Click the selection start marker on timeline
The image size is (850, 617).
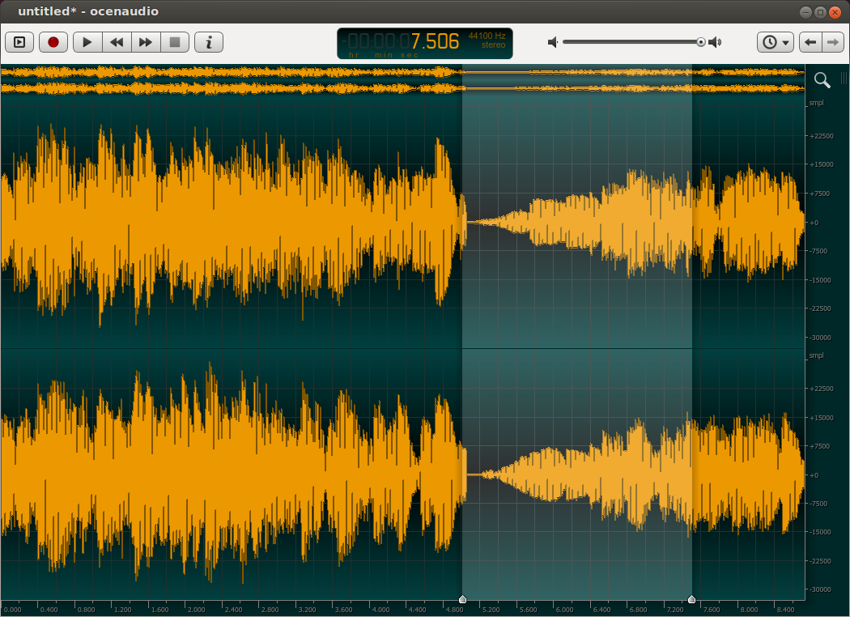point(462,599)
